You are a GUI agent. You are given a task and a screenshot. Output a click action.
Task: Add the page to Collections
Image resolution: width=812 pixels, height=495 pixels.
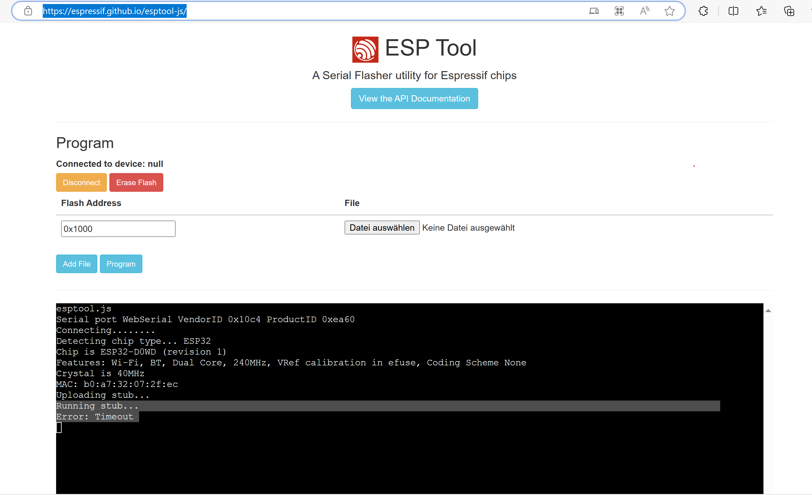point(789,11)
